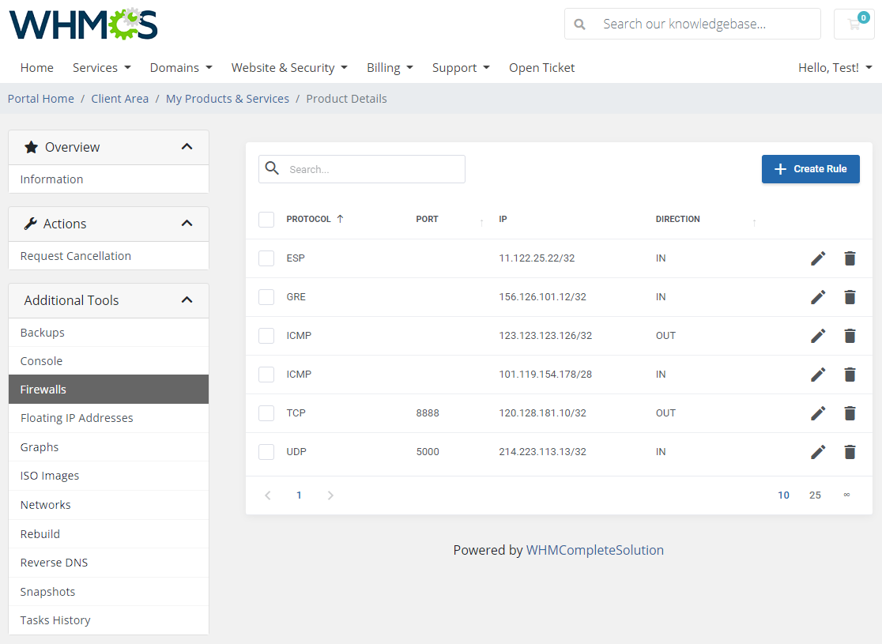This screenshot has width=882, height=644.
Task: Check the ESP rule row checkbox
Action: tap(266, 258)
